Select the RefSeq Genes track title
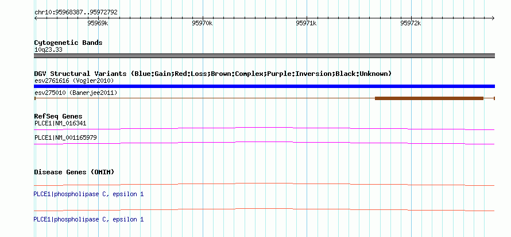The image size is (511, 237). [59, 116]
